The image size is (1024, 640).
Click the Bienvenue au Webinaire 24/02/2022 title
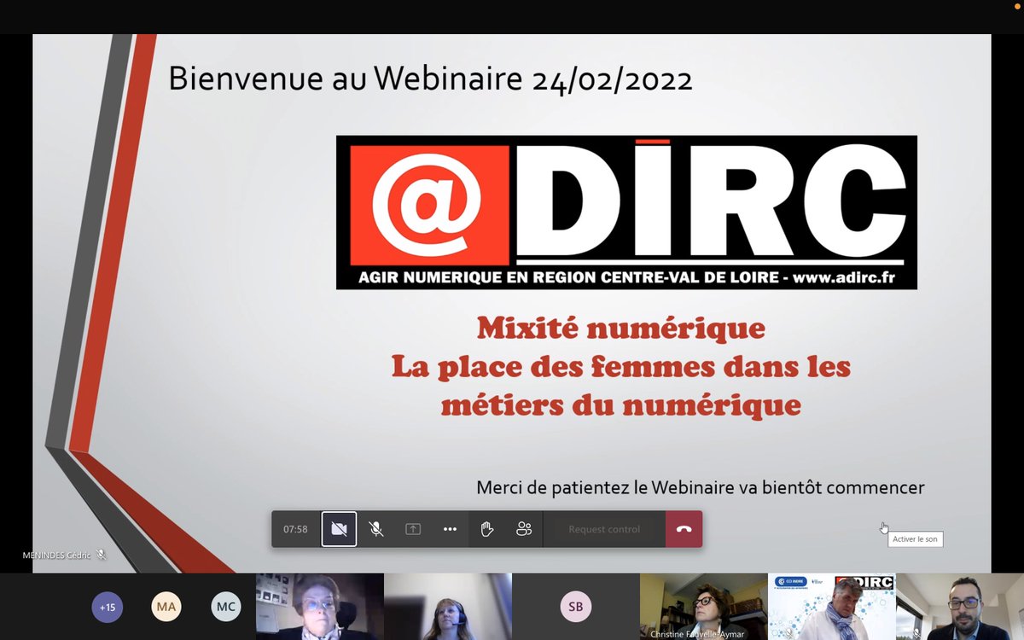[430, 79]
